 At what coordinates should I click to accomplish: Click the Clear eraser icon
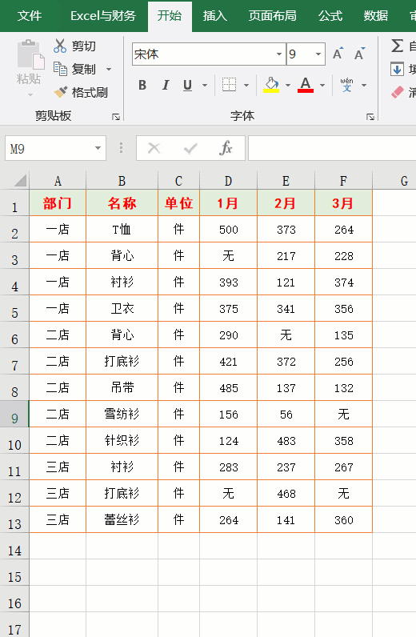(x=397, y=92)
